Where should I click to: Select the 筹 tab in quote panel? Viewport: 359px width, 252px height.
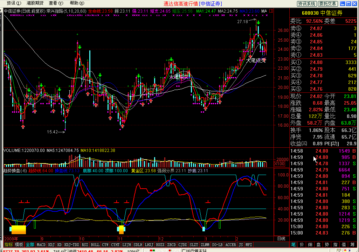pyautogui.click(x=352, y=245)
